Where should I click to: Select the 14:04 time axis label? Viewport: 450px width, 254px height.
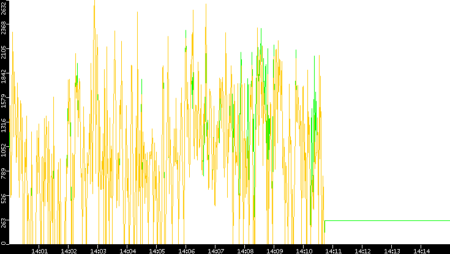(x=128, y=251)
